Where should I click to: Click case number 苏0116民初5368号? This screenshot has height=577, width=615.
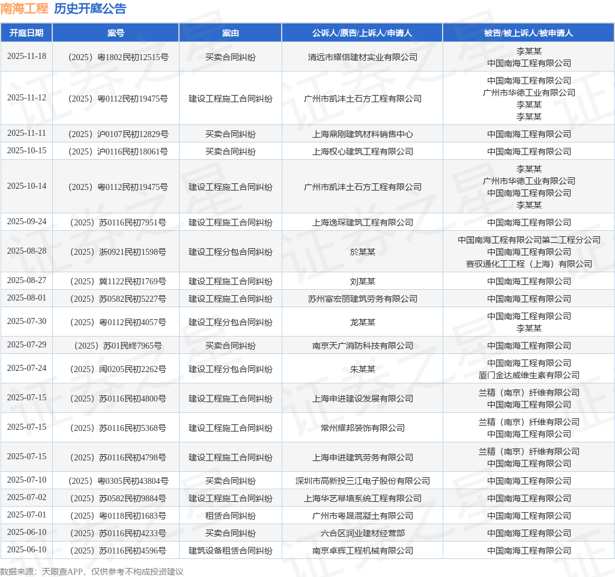(118, 428)
